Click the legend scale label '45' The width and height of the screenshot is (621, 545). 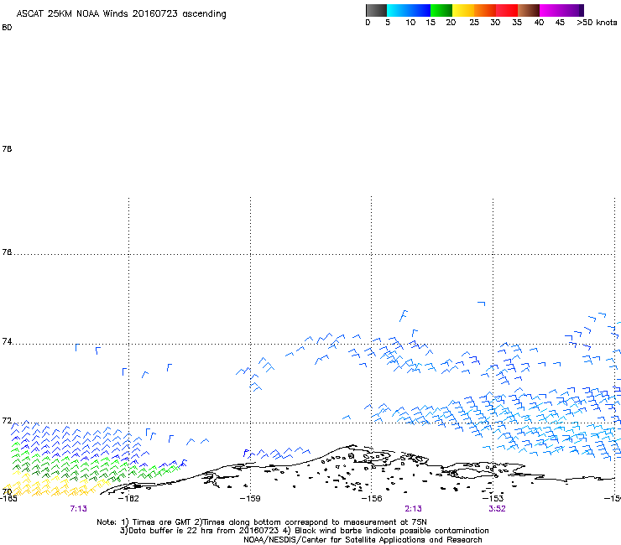click(x=560, y=23)
